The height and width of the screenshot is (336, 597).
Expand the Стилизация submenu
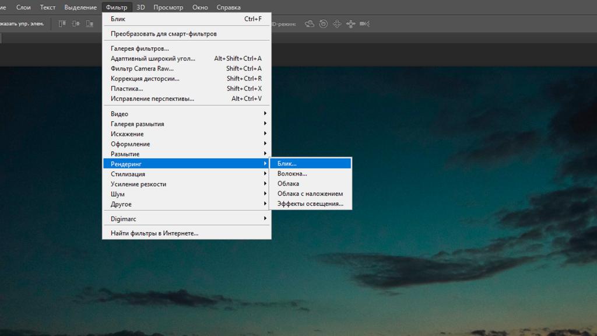point(187,174)
